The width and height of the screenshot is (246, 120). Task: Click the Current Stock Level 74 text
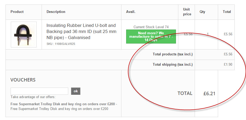(151, 27)
